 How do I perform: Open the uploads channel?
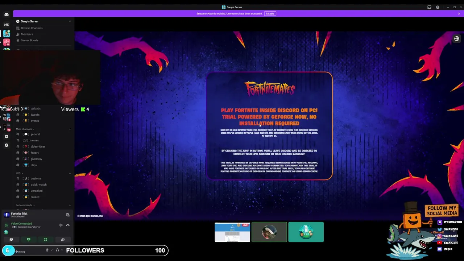43,108
